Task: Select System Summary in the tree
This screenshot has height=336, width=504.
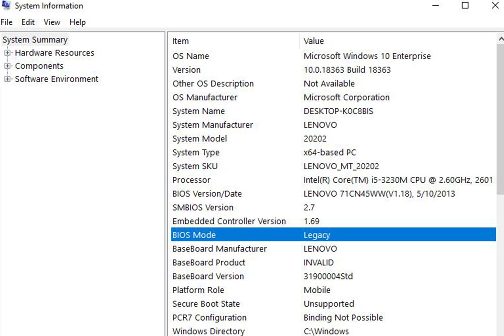Action: click(35, 40)
